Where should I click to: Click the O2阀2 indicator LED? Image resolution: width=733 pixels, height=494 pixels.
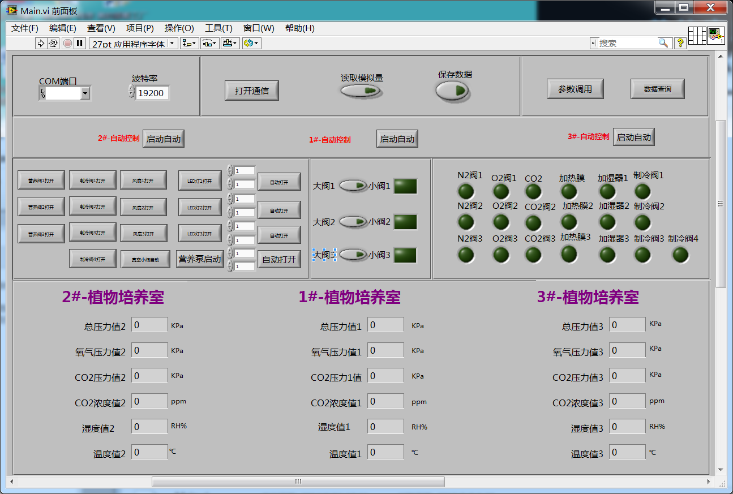coord(501,222)
